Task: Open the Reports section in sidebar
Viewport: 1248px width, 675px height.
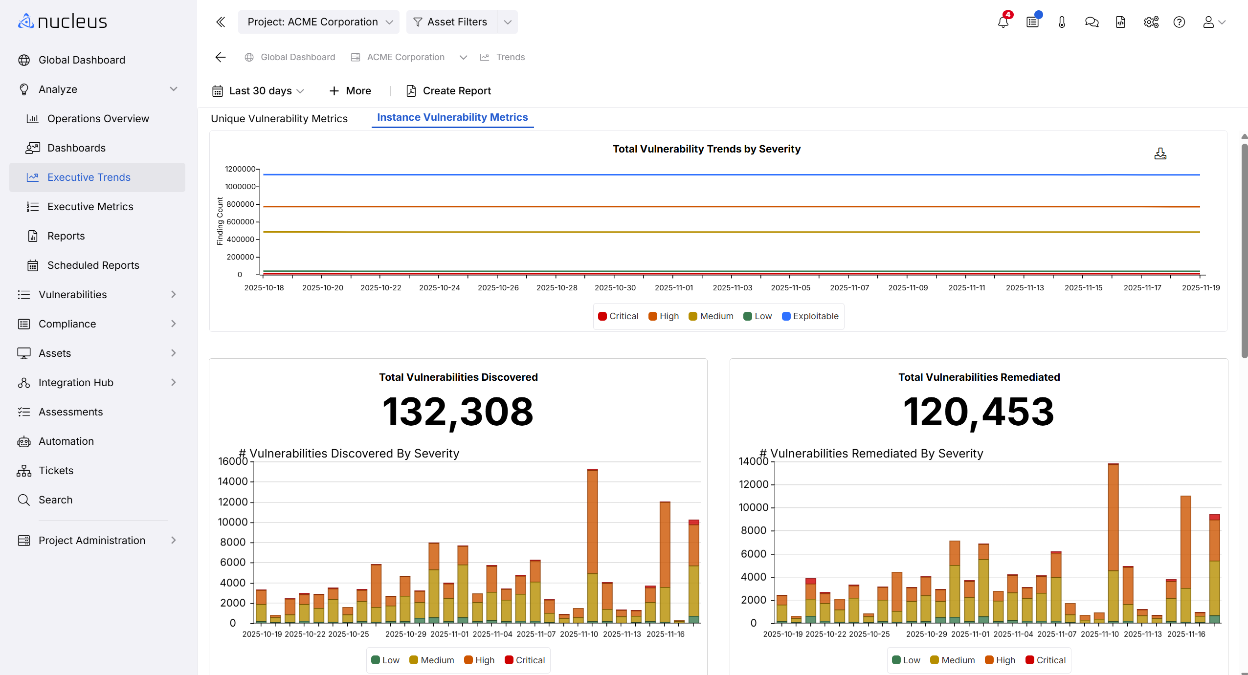Action: pyautogui.click(x=67, y=236)
